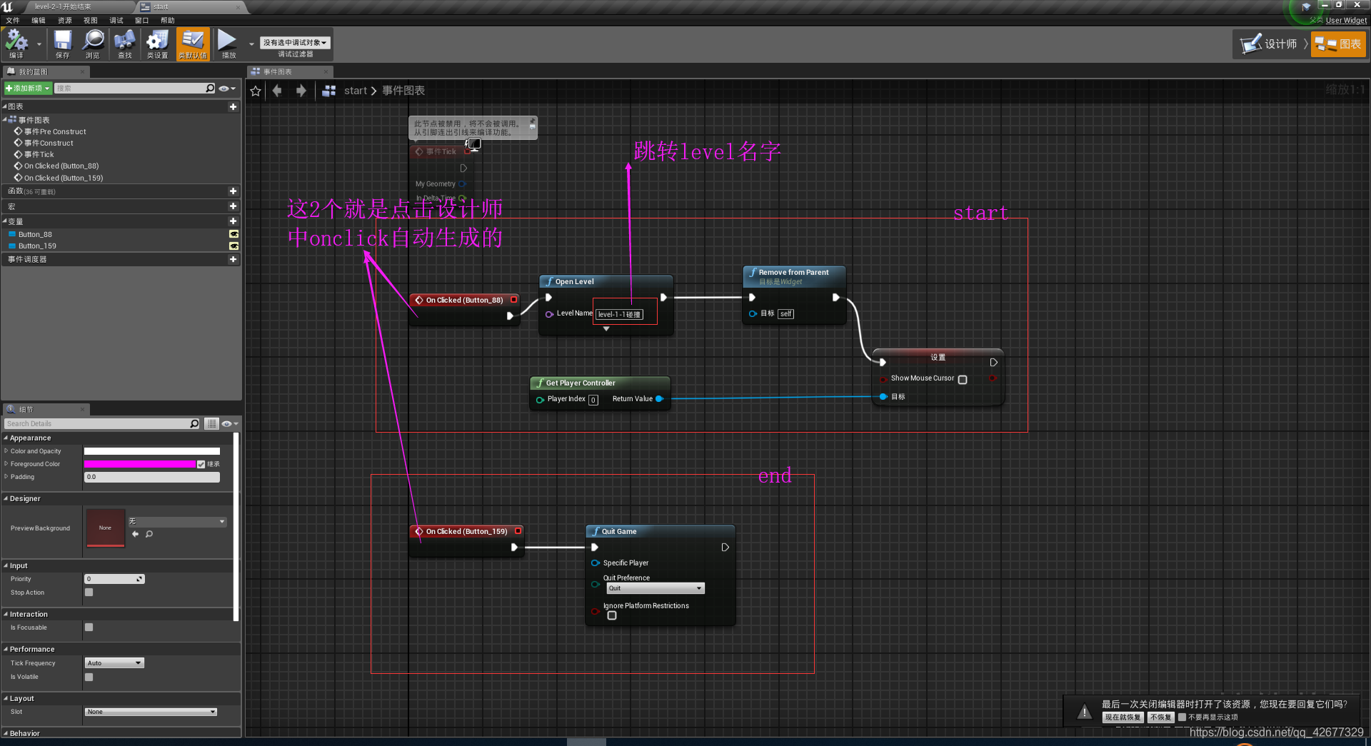
Task: Toggle the Class Defaults (类默认值) button
Action: pyautogui.click(x=193, y=44)
